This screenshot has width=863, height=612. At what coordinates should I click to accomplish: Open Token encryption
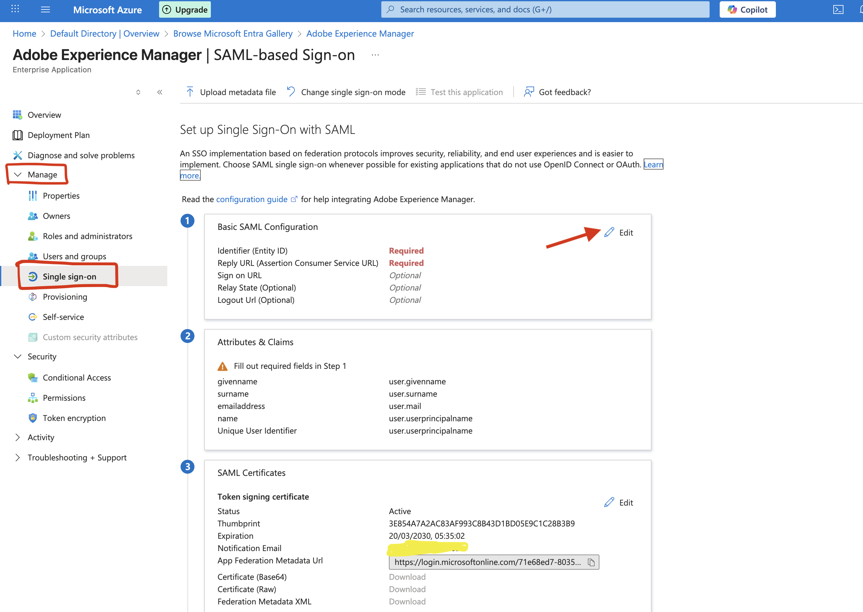point(74,418)
